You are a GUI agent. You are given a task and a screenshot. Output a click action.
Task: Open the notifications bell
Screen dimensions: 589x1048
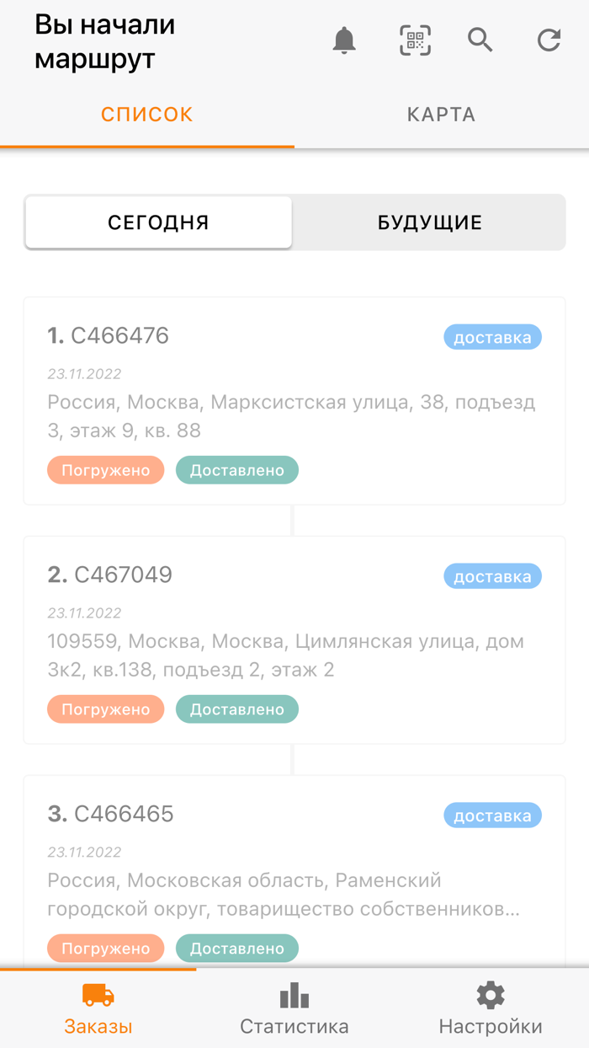coord(342,40)
